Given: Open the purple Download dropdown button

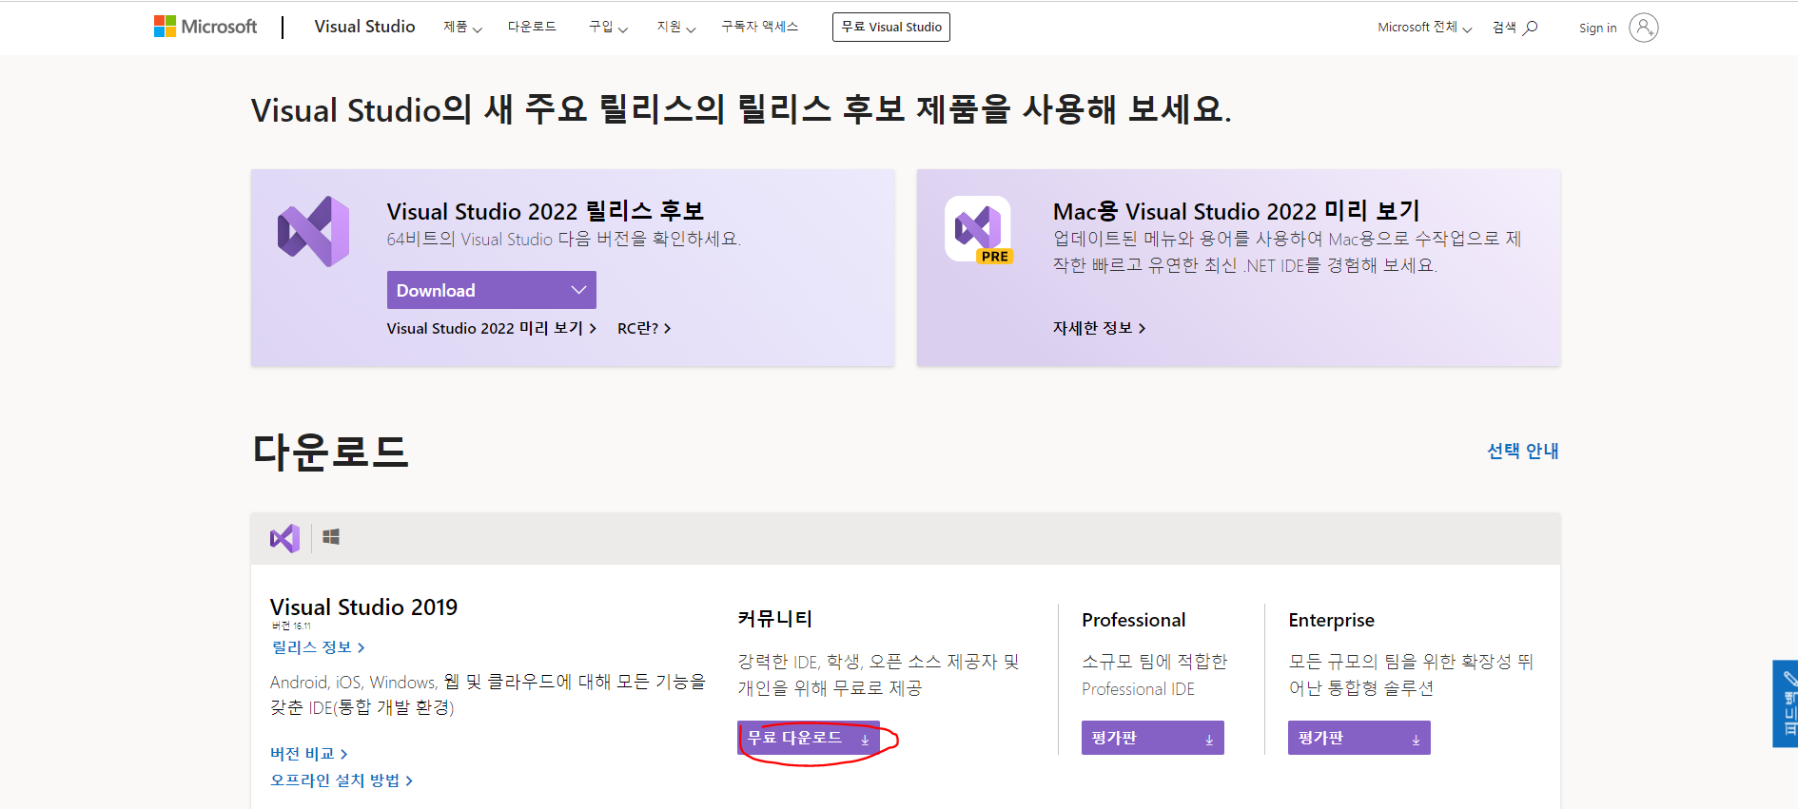Looking at the screenshot, I should point(491,290).
